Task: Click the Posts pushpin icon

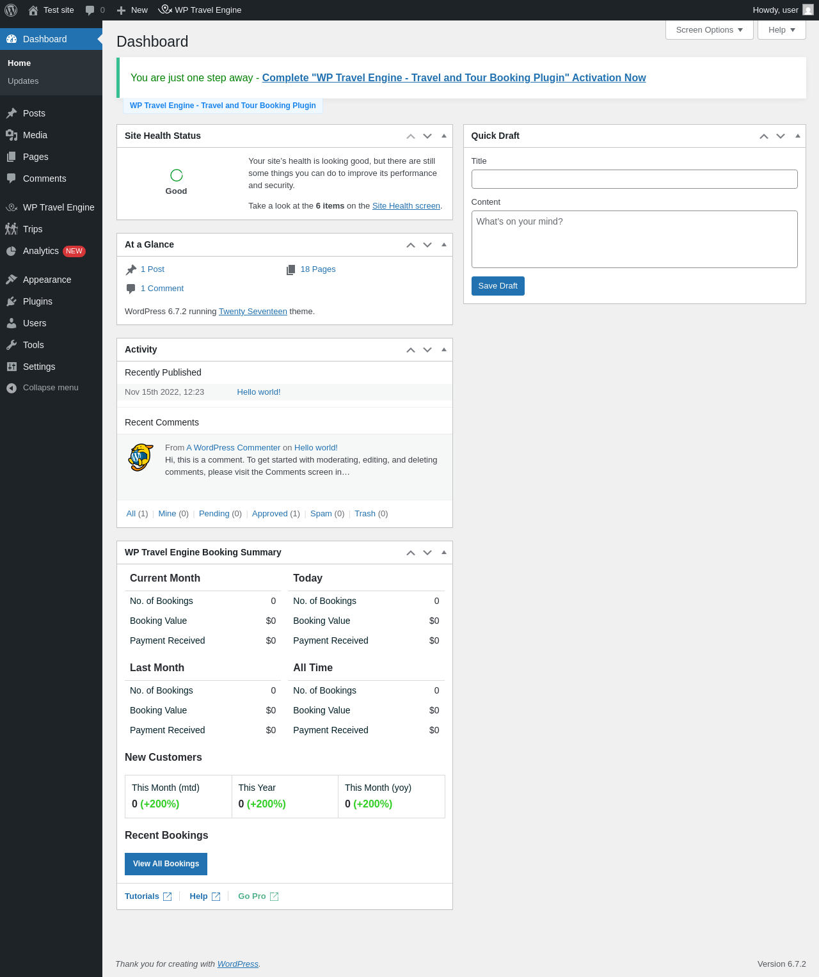Action: tap(12, 113)
